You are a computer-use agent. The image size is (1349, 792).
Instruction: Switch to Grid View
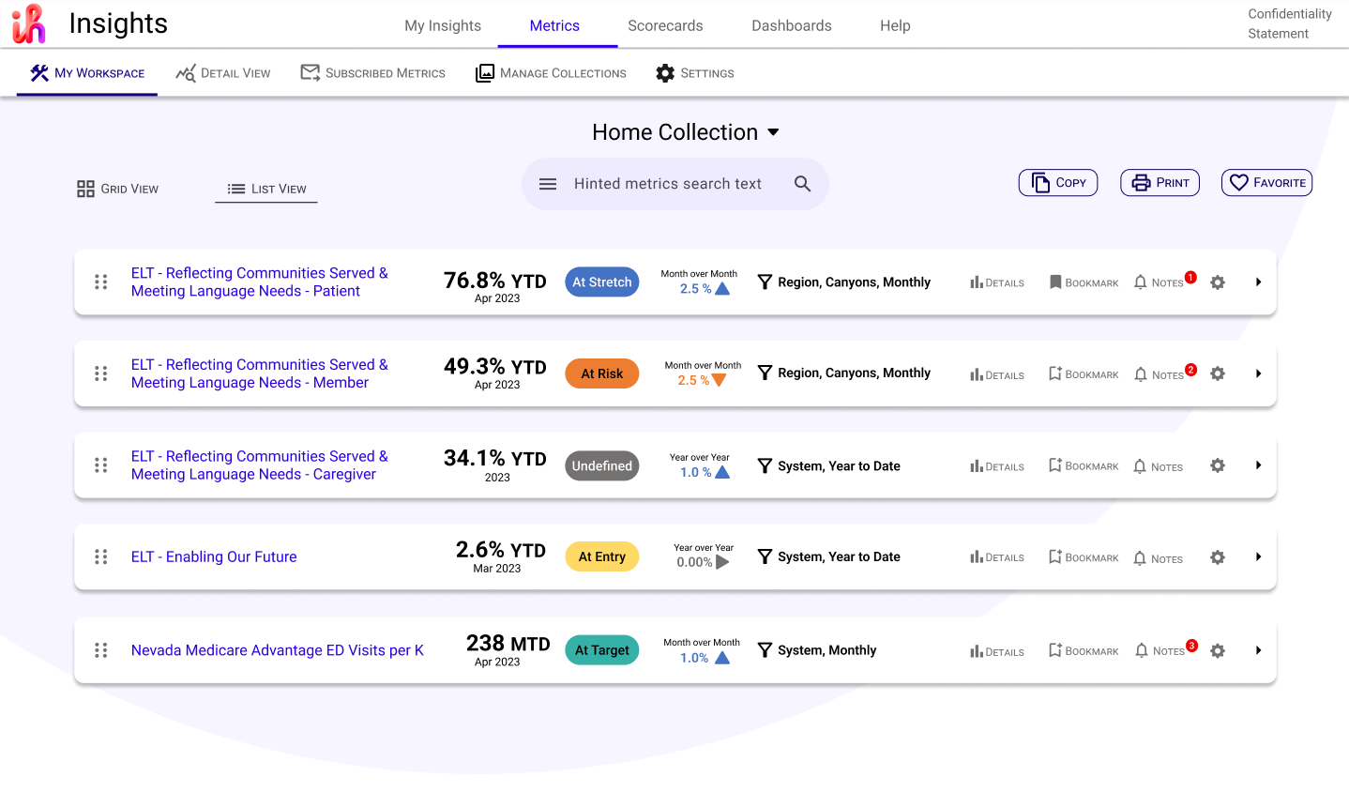[118, 189]
